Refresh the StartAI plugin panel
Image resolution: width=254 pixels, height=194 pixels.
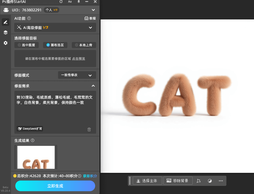[61, 2]
